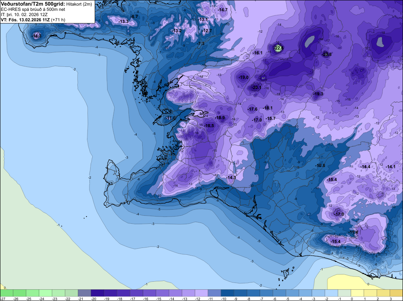Viewport: 403px width, 301px height.
Task: Click the -19.0 temperature value
Action: click(x=244, y=78)
